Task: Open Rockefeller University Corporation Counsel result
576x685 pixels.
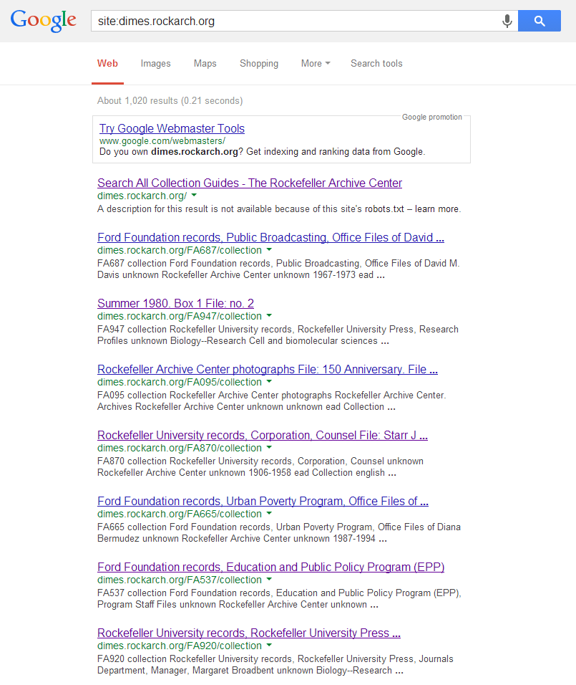Action: click(x=263, y=436)
